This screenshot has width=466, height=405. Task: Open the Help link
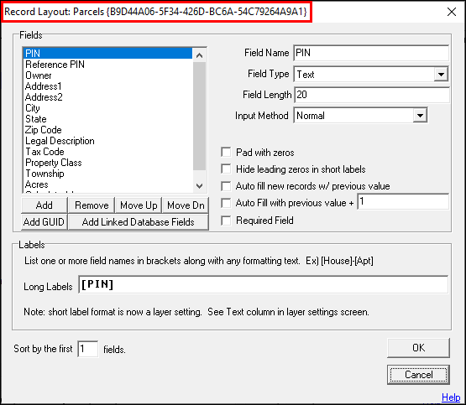451,397
